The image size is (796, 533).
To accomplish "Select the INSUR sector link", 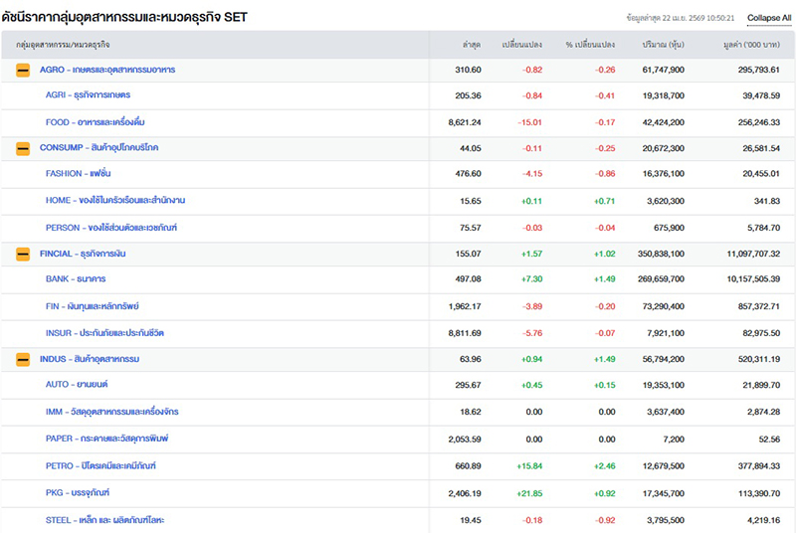I will pyautogui.click(x=104, y=332).
